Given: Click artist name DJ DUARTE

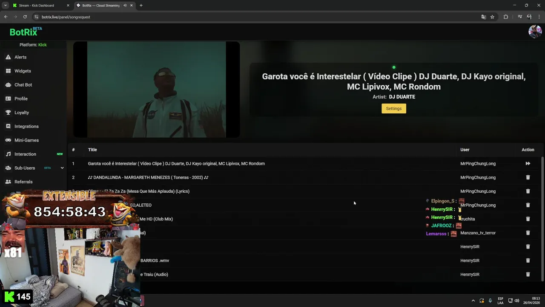Looking at the screenshot, I should [402, 97].
